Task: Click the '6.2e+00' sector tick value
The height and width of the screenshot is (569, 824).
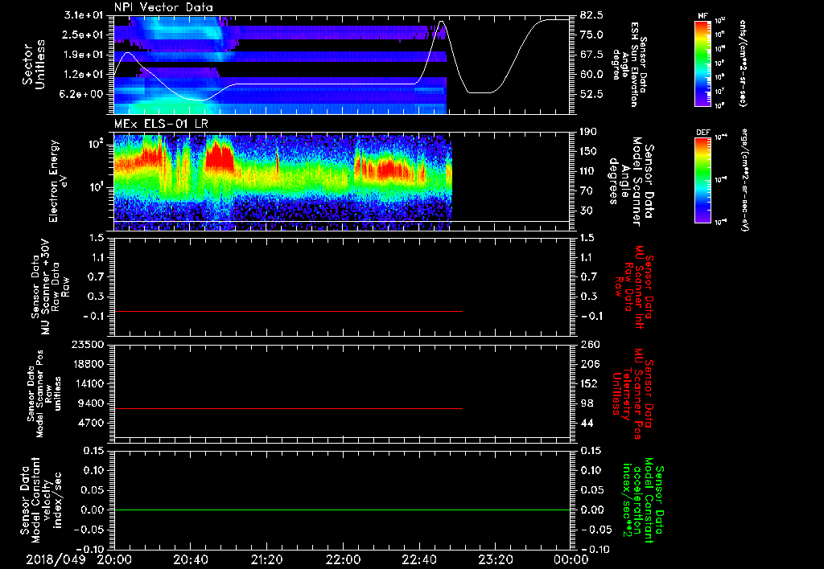Action: pyautogui.click(x=83, y=94)
